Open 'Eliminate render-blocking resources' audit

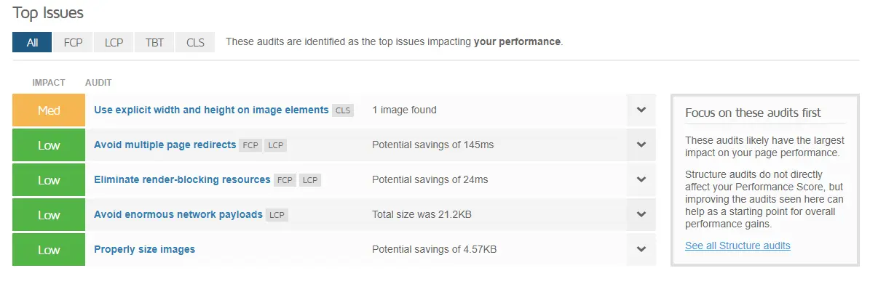182,179
